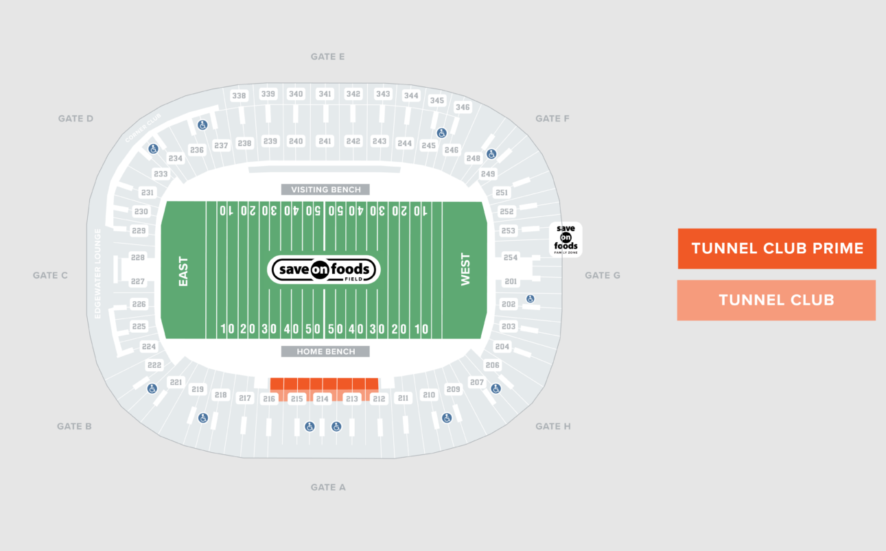This screenshot has width=886, height=551.
Task: Select the Tunnel Club Prime legend swatch
Action: [776, 248]
